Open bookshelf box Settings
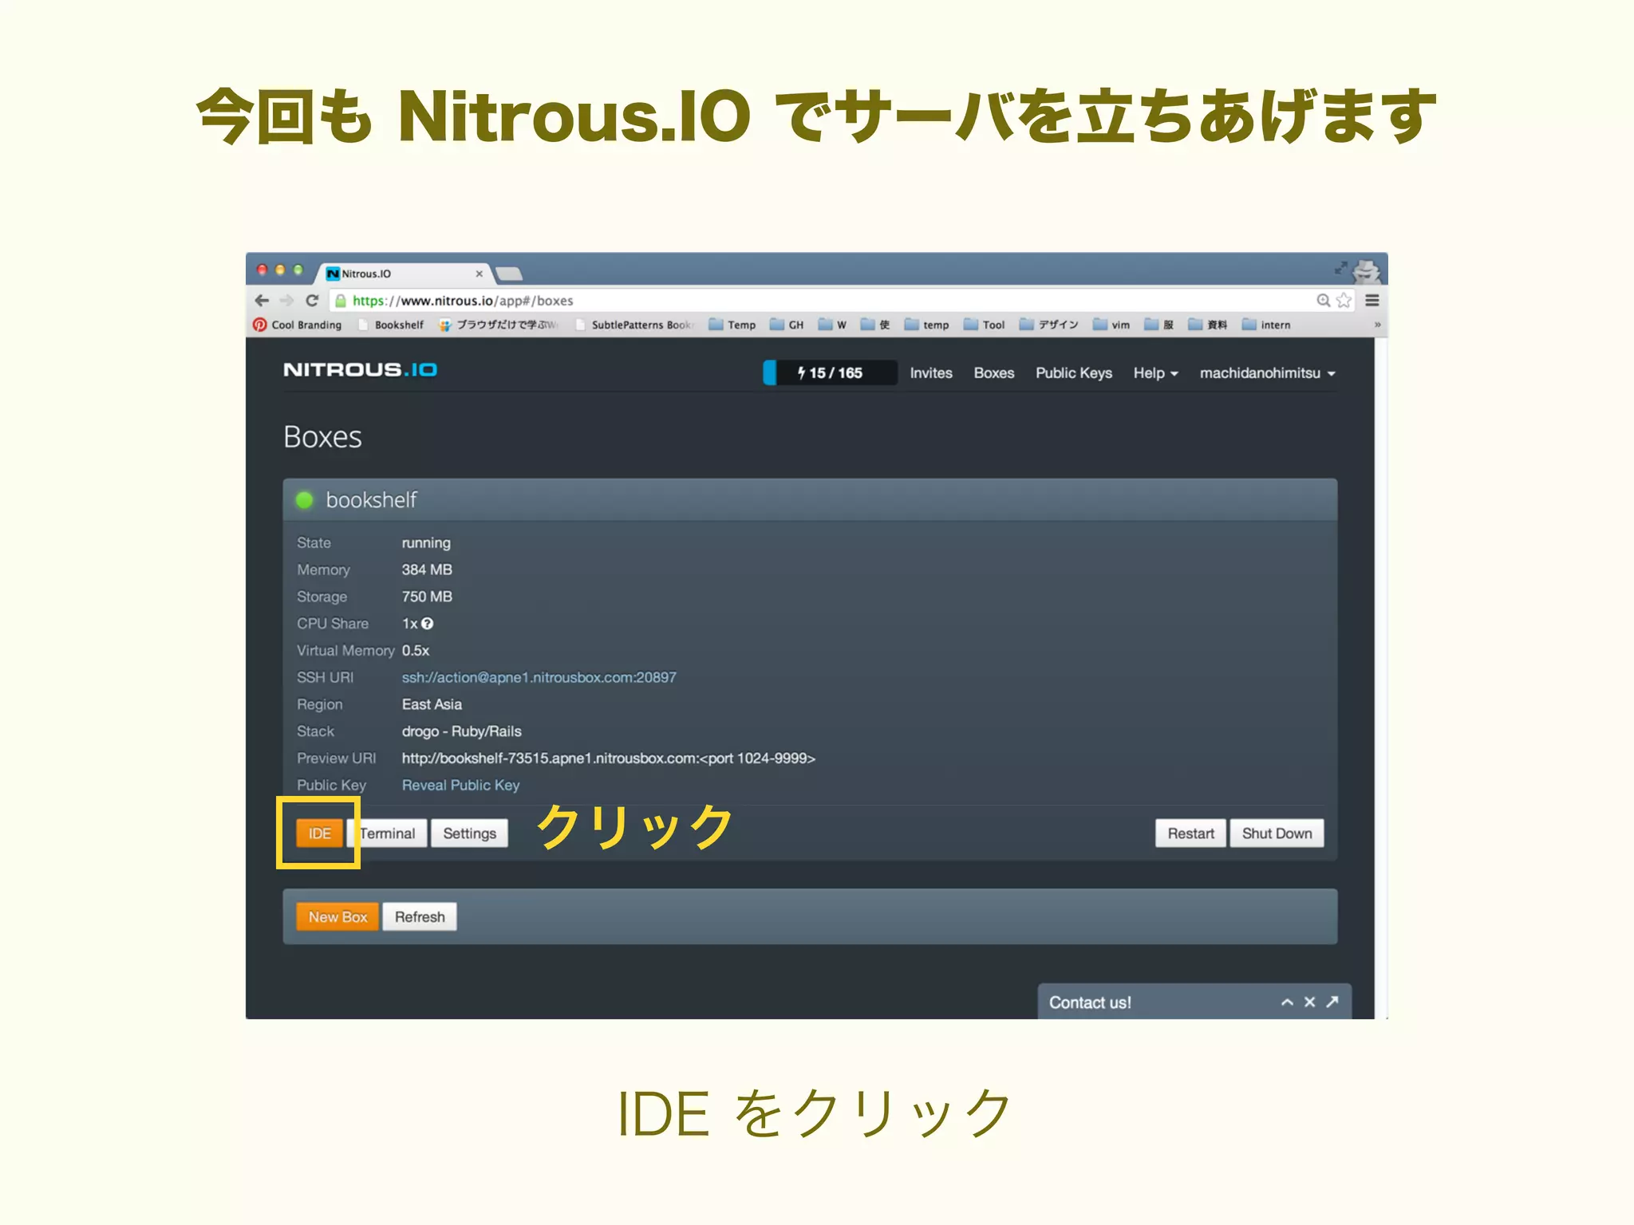The width and height of the screenshot is (1634, 1225). (469, 833)
